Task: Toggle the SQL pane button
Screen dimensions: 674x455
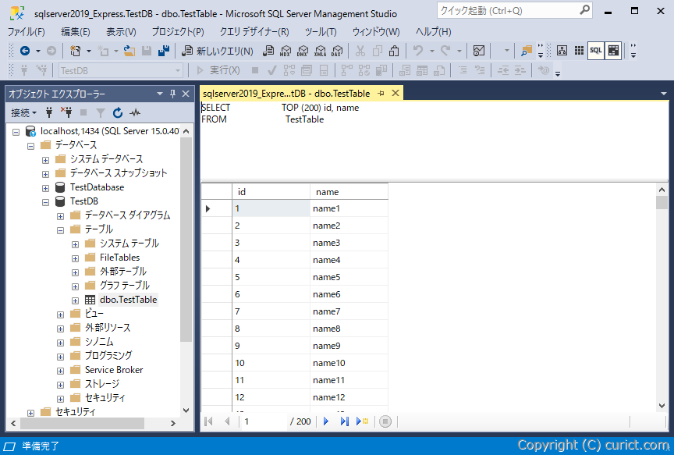Action: [x=595, y=51]
